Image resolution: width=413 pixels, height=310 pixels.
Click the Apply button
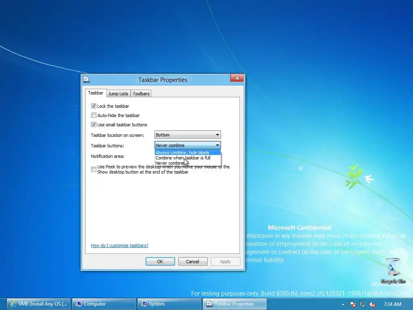click(225, 262)
